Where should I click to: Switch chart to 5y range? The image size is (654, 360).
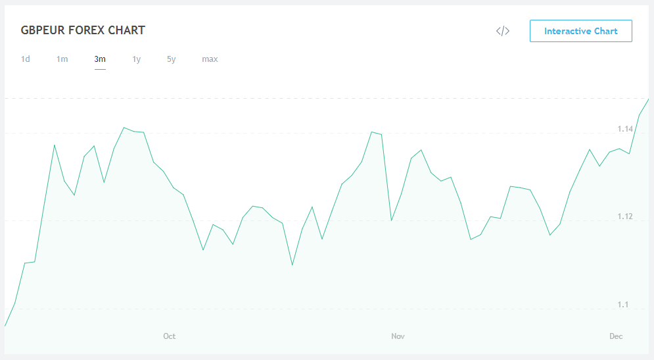click(172, 59)
